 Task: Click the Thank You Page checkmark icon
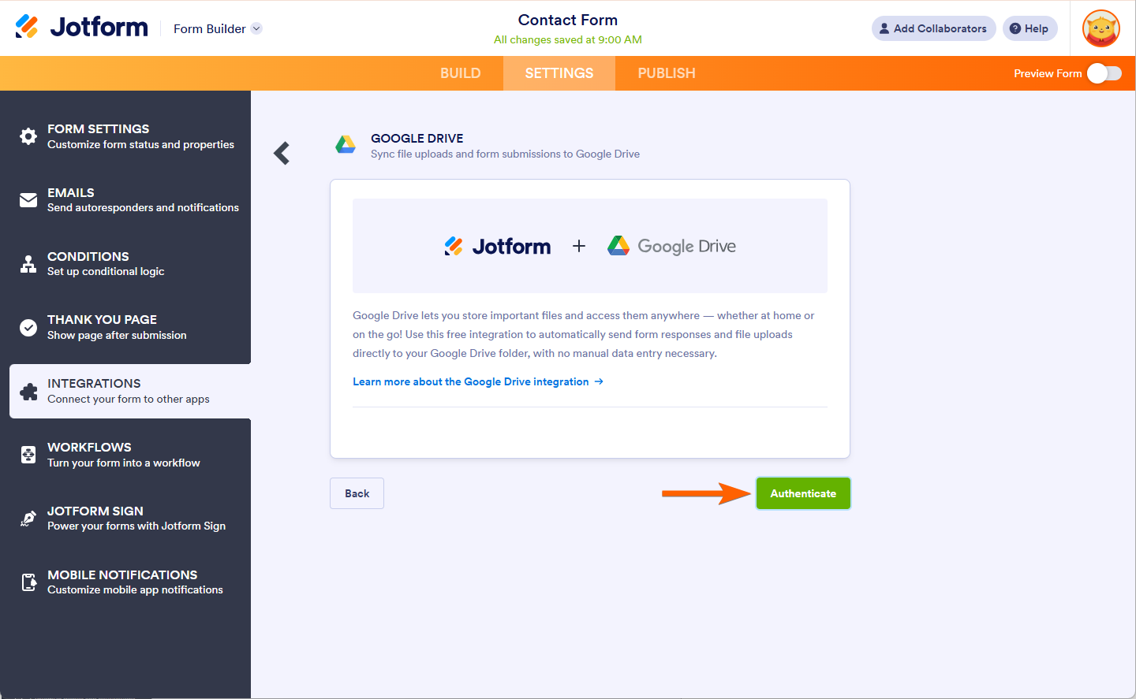coord(28,327)
